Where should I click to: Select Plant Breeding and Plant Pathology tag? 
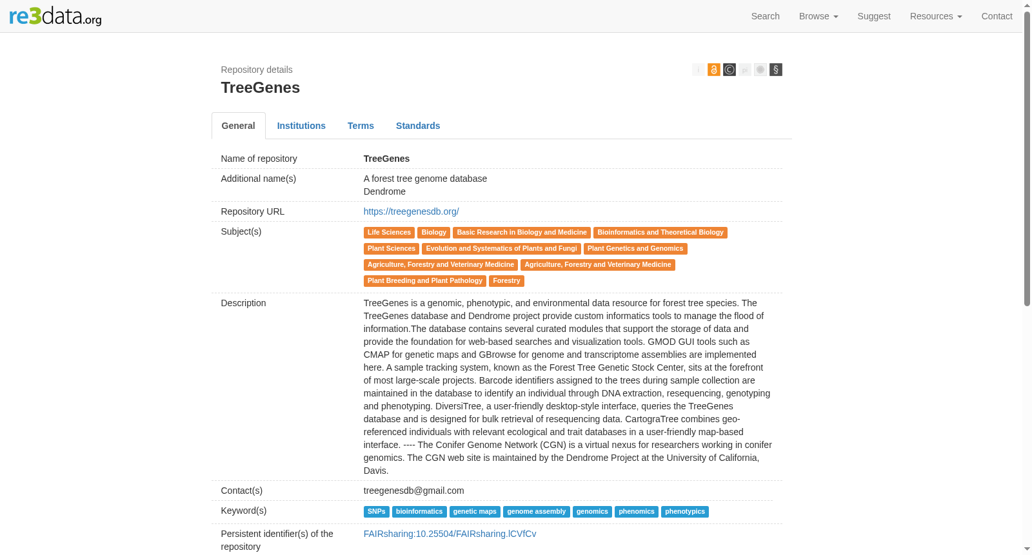point(425,281)
